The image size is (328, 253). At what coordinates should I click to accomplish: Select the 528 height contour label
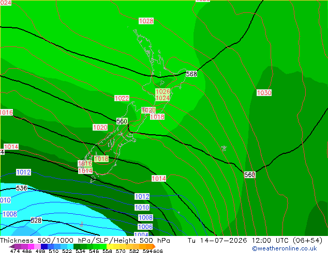(36, 220)
